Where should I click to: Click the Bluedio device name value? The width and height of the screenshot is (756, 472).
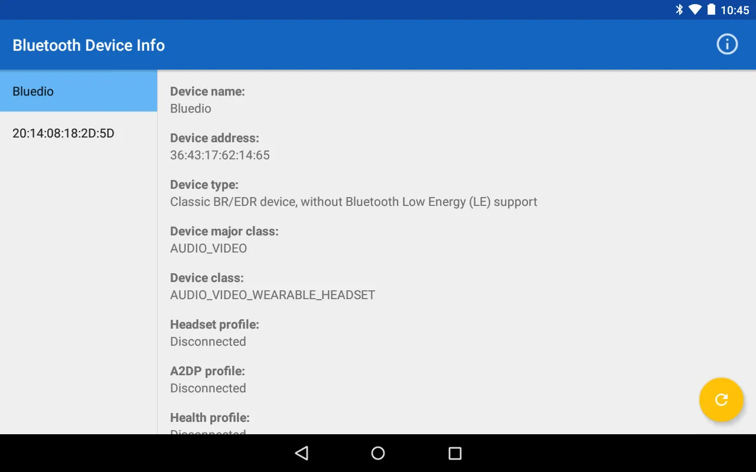click(x=191, y=109)
